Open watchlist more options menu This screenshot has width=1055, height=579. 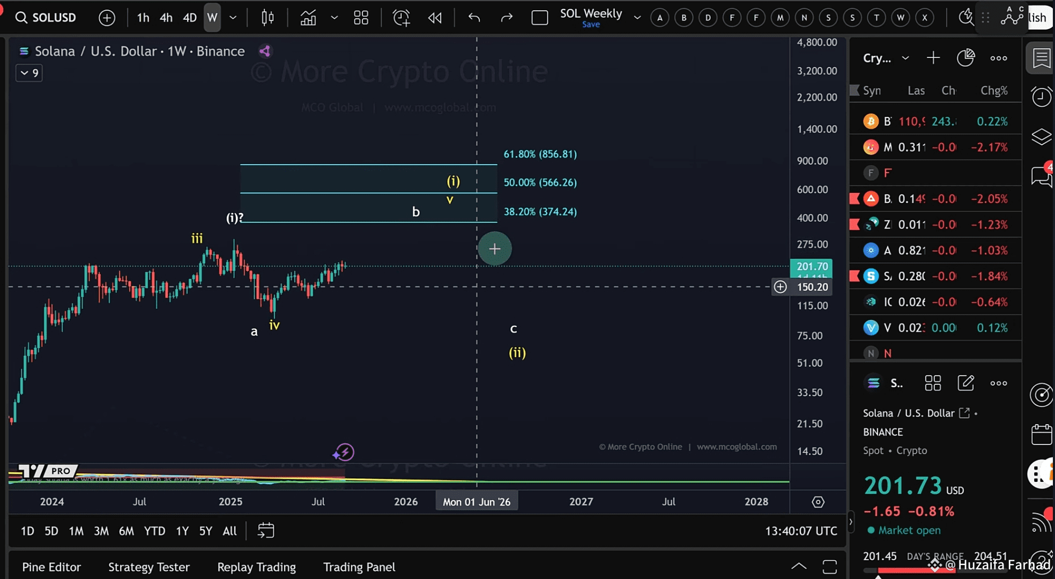999,58
